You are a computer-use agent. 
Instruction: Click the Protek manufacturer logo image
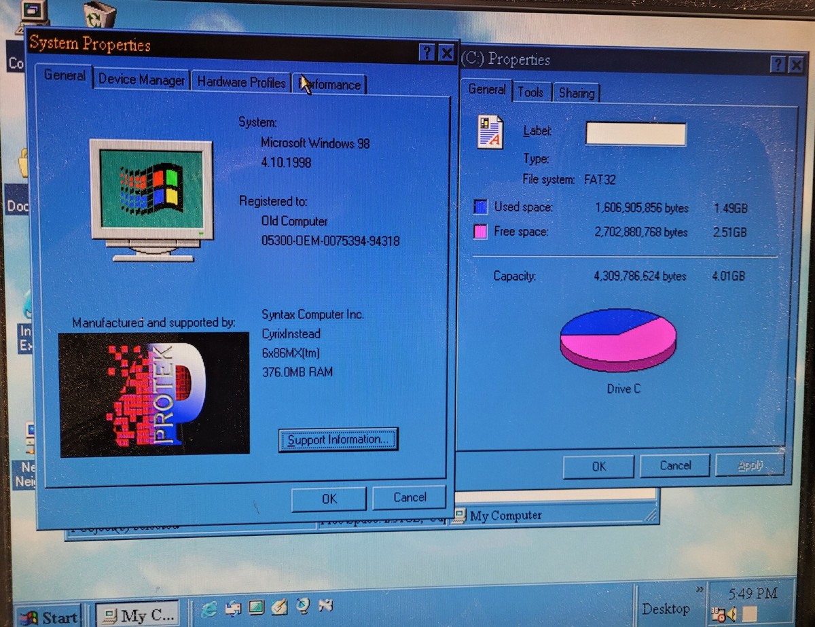[153, 394]
